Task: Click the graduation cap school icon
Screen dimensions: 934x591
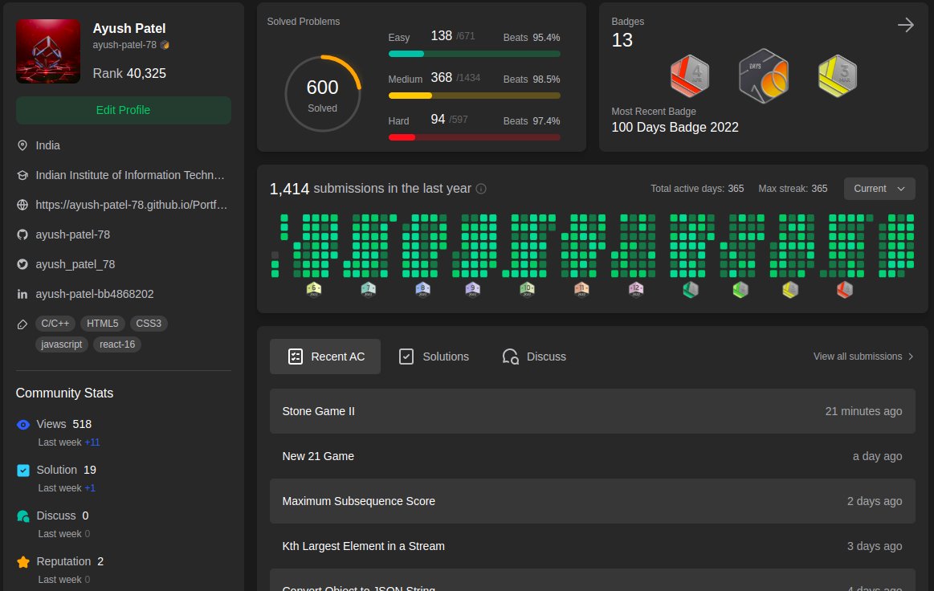Action: 22,175
